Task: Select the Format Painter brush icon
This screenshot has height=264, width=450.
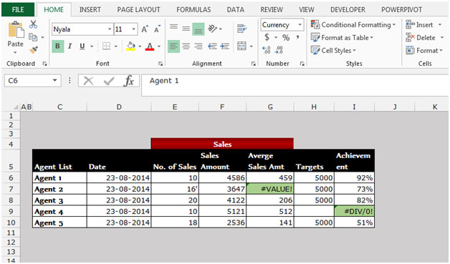Action: click(33, 50)
